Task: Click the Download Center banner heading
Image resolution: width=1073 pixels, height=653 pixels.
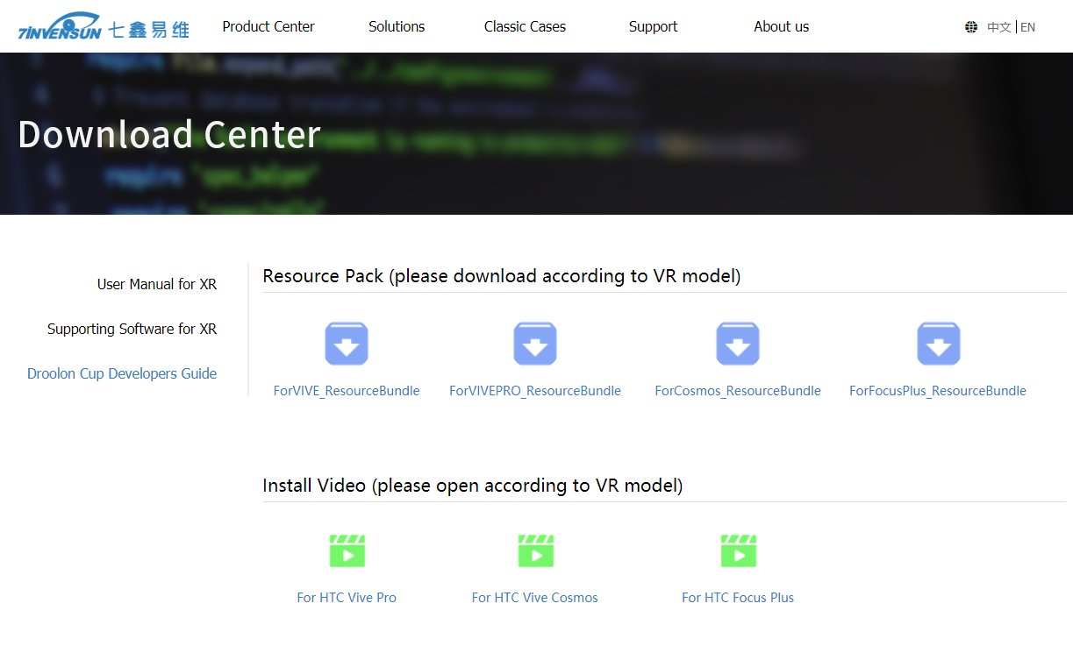Action: click(x=169, y=135)
